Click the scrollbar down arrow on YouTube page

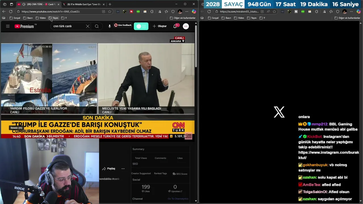(196, 201)
